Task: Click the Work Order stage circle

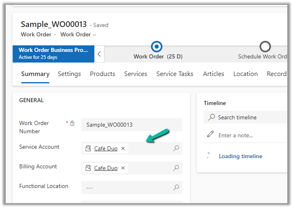Action: click(x=157, y=46)
